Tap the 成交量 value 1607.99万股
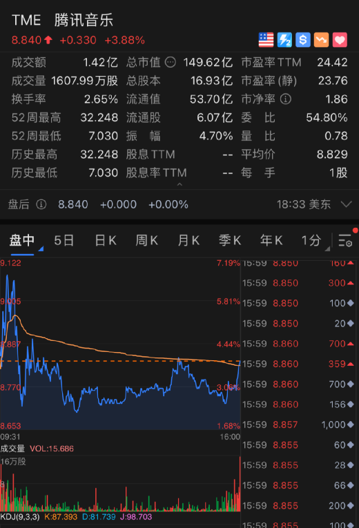Screen dimensions: 359x528 point(84,81)
